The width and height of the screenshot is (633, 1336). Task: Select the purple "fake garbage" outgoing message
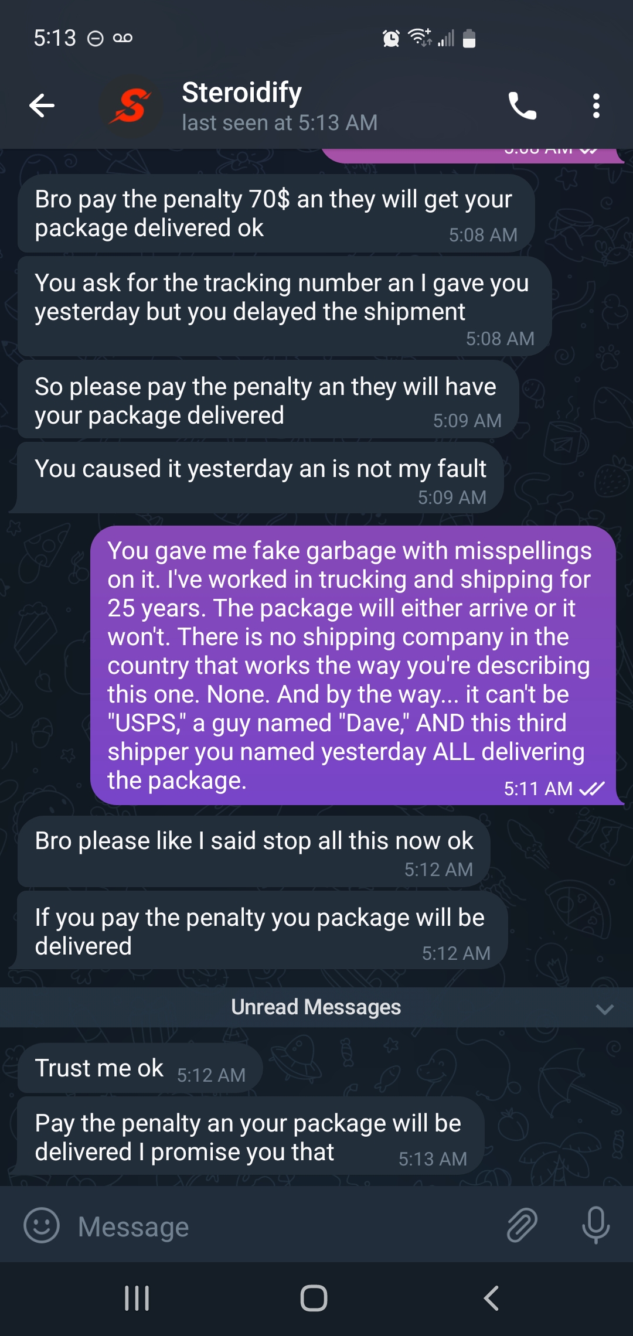353,665
